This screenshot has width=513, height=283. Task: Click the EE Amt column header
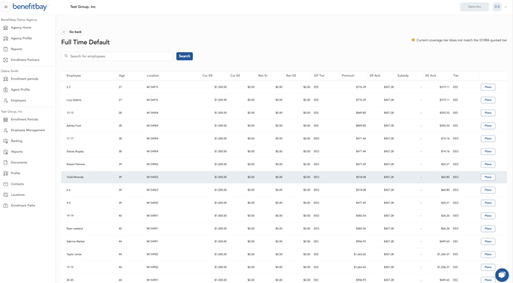[430, 75]
